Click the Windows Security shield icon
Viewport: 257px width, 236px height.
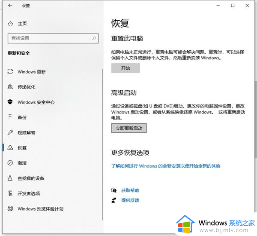[10, 102]
